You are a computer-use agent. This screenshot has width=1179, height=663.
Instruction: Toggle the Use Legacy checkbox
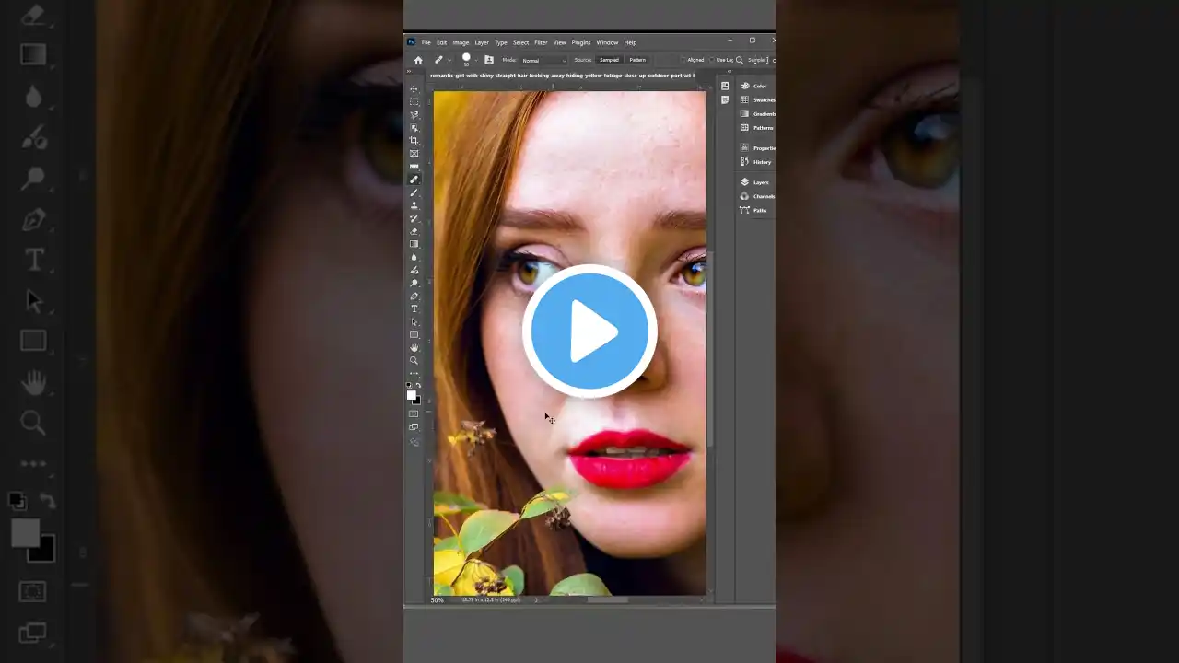(x=712, y=60)
